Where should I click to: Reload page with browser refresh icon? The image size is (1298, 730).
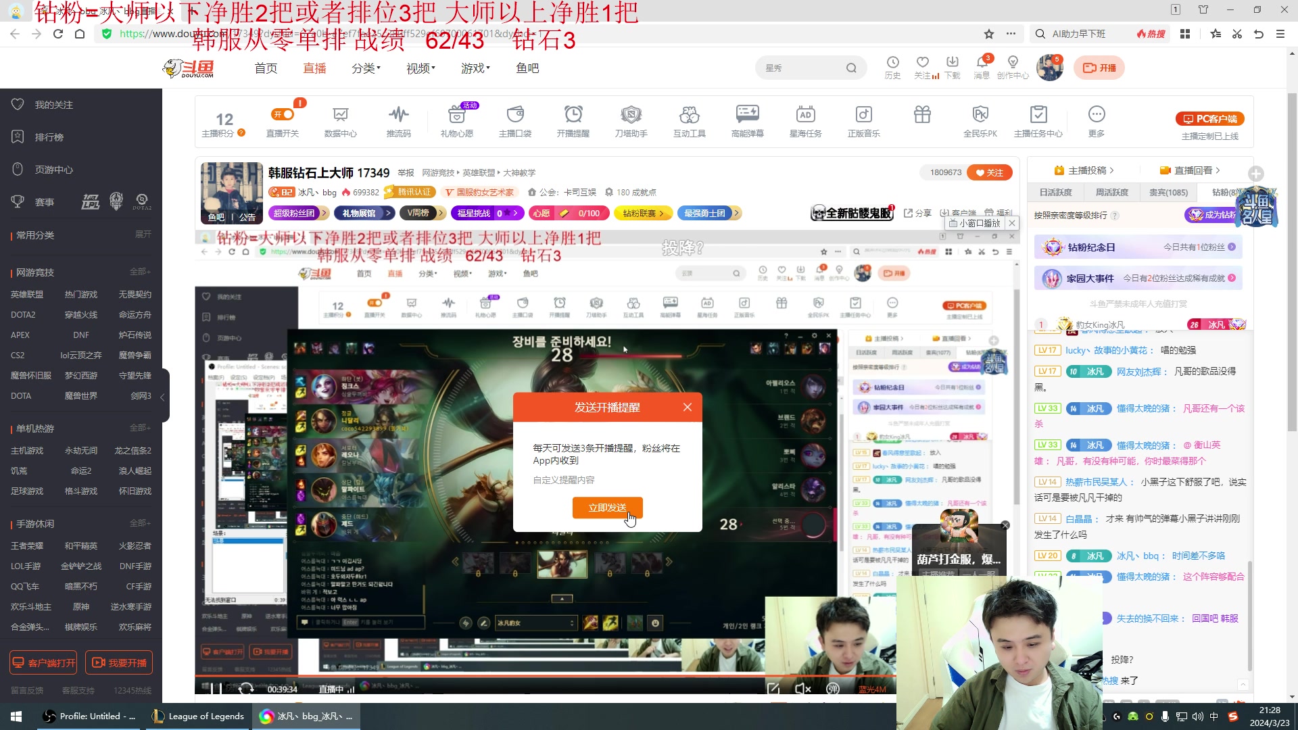click(58, 34)
